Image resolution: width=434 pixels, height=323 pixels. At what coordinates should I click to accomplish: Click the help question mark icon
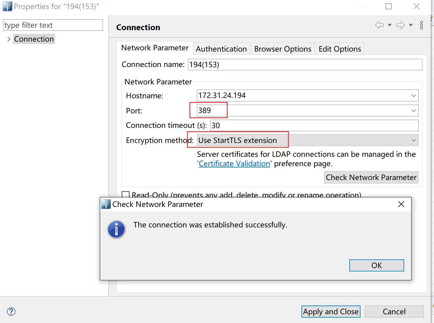coord(11,312)
